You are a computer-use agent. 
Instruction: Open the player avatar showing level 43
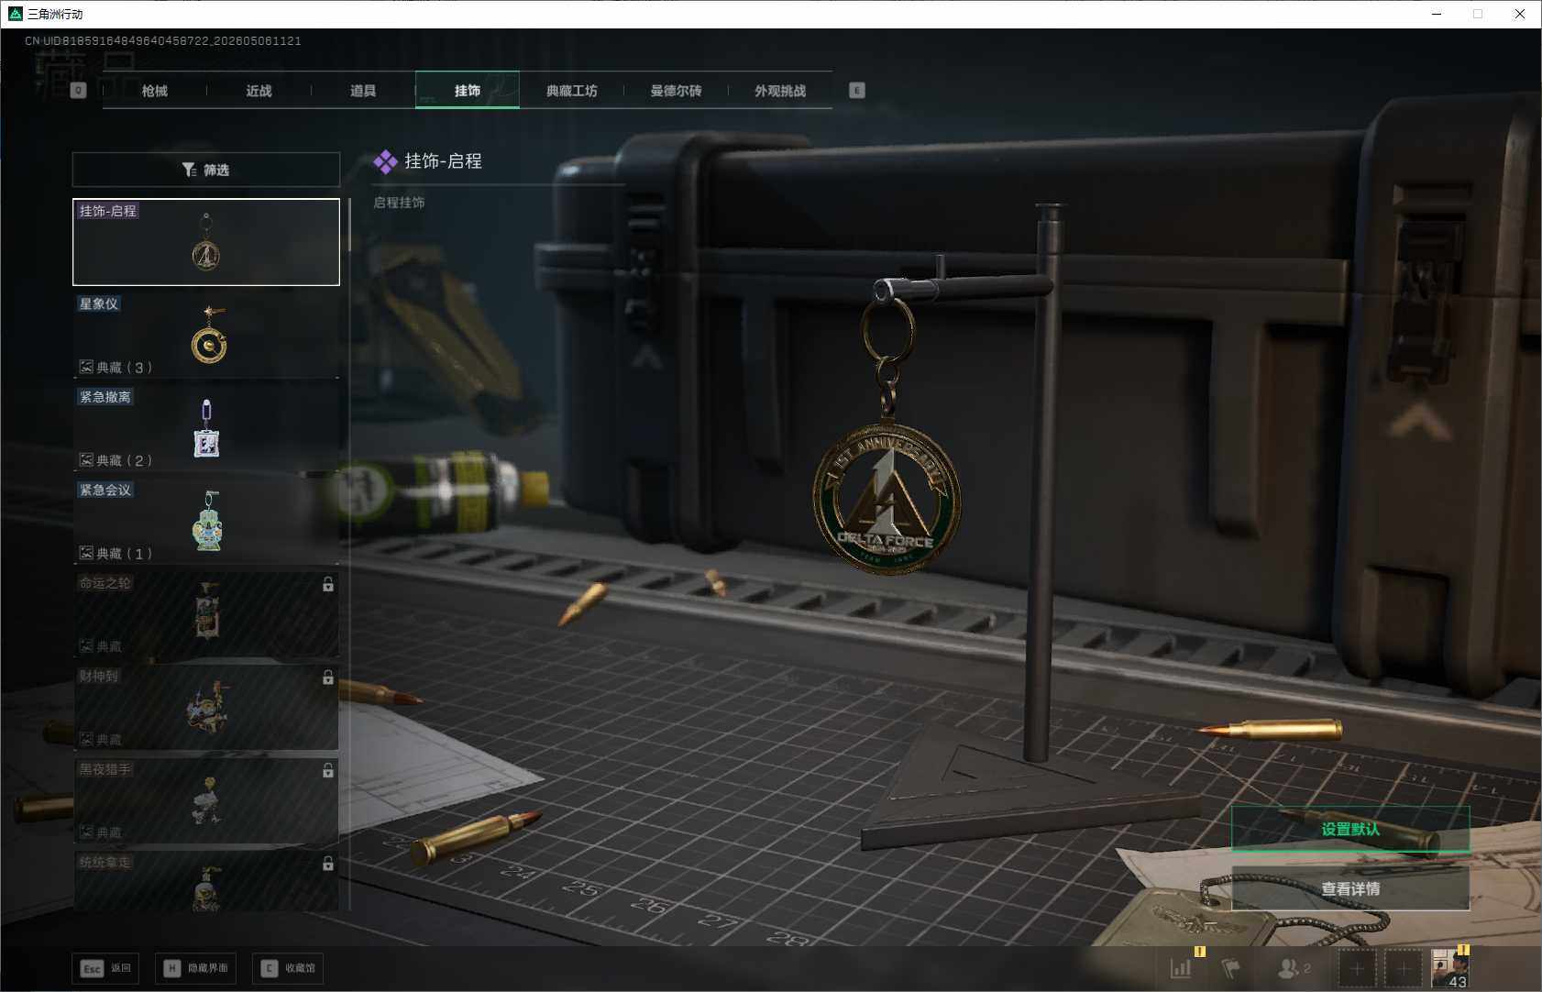click(x=1450, y=968)
